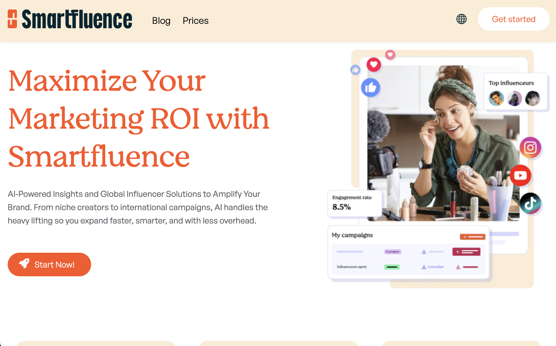This screenshot has height=346, width=556.
Task: Open the Blog page
Action: coord(161,21)
